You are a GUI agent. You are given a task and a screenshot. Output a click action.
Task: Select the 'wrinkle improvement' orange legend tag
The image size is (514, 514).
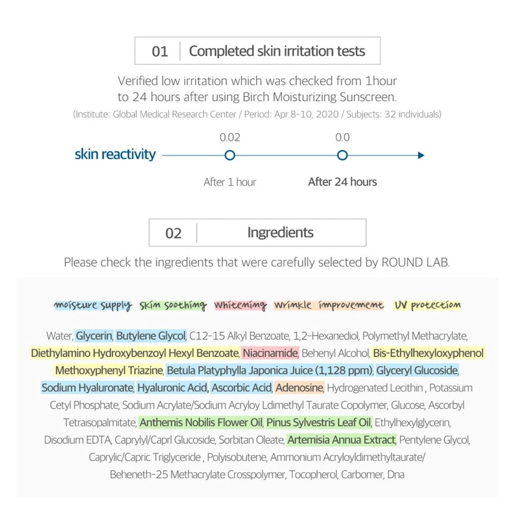(329, 305)
